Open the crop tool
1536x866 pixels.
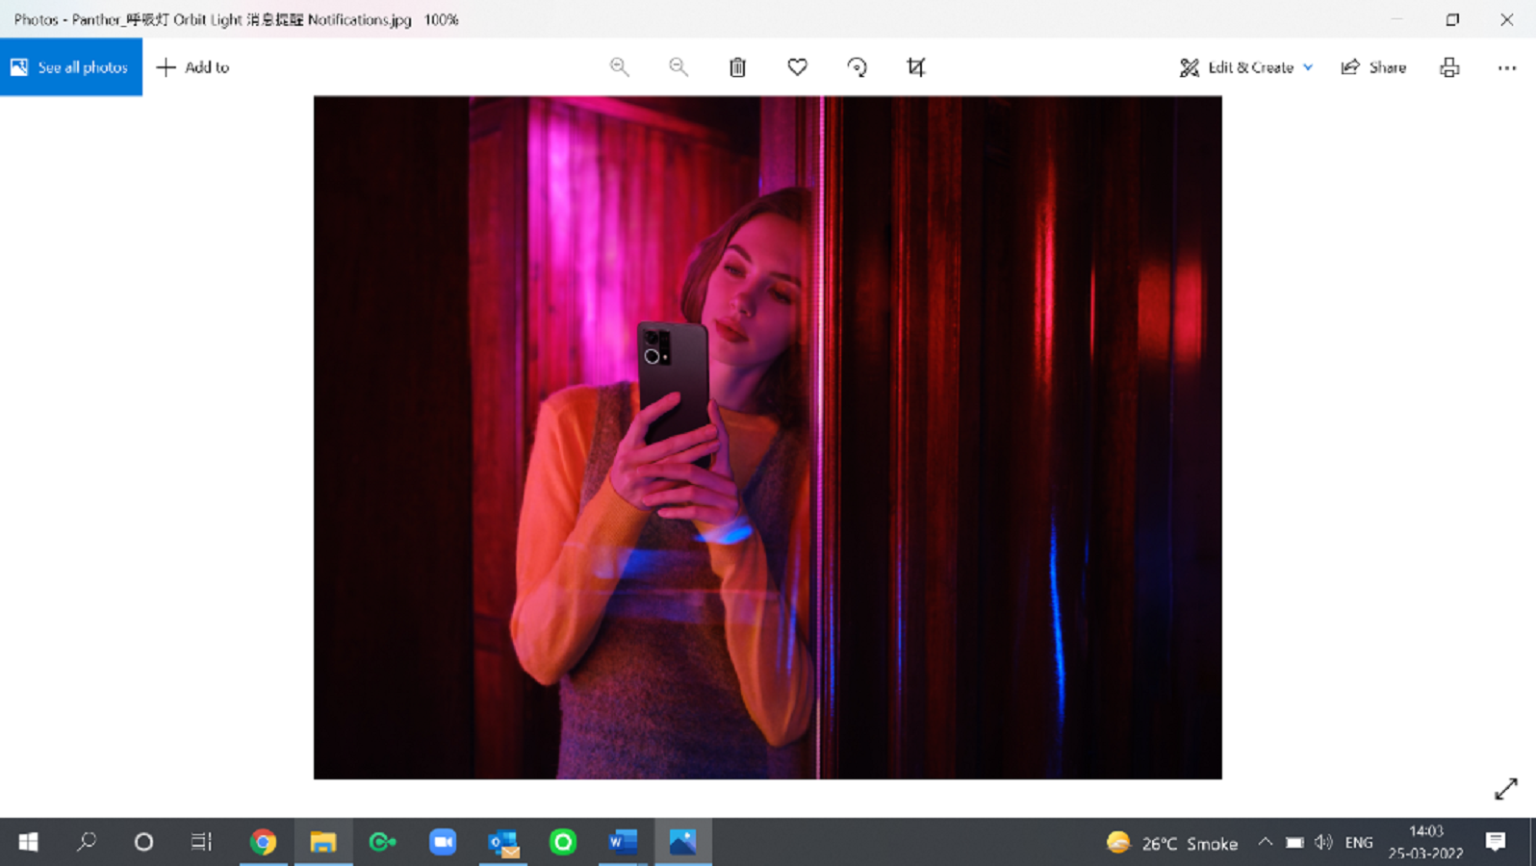[x=915, y=67]
